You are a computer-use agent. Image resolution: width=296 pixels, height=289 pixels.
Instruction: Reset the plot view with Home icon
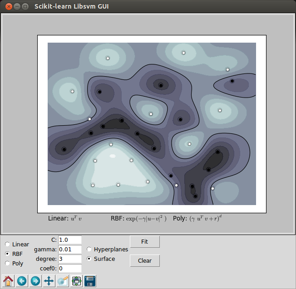(8, 281)
